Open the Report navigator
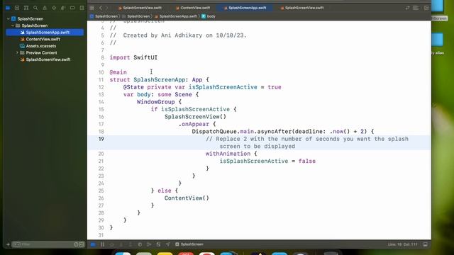The width and height of the screenshot is (454, 255). pyautogui.click(x=82, y=8)
